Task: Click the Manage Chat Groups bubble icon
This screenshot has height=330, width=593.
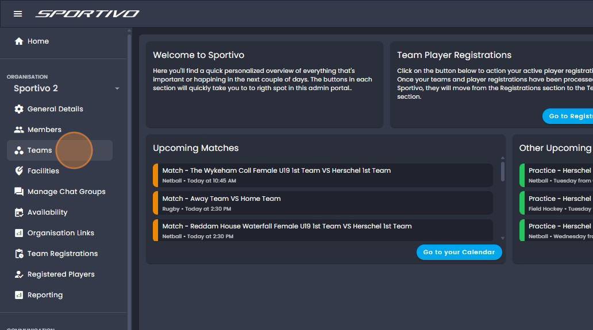Action: (19, 192)
